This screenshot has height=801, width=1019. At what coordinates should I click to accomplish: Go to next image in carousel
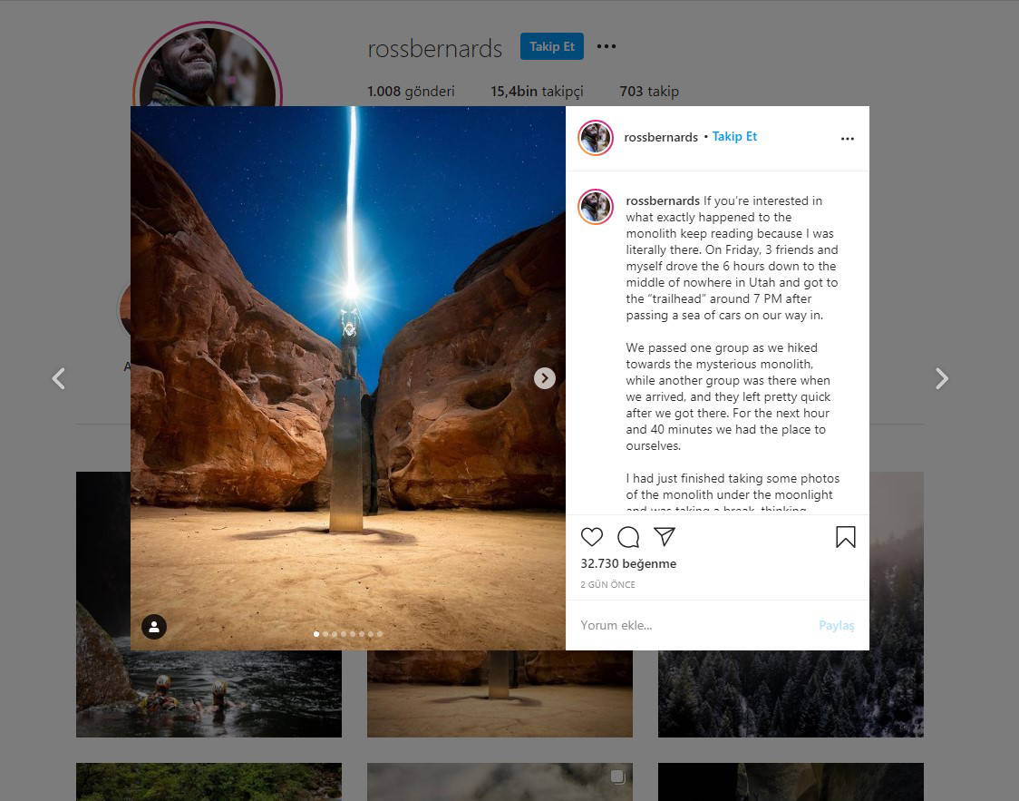pos(544,378)
